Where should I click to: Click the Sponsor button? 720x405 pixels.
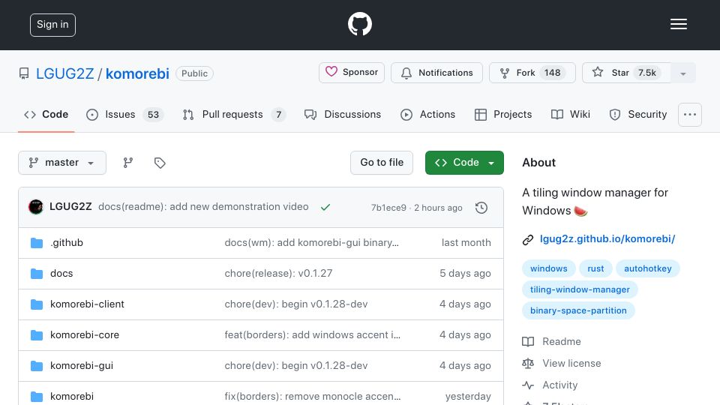pos(352,73)
